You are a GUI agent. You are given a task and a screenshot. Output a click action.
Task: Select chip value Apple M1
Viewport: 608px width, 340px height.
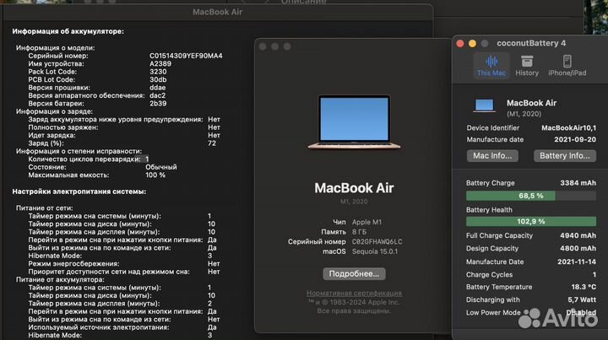[x=366, y=222]
